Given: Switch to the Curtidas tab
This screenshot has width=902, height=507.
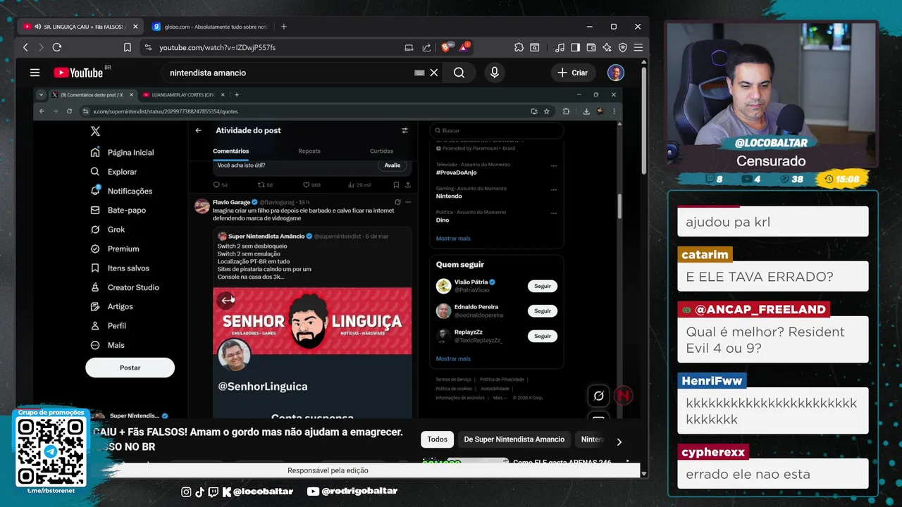Looking at the screenshot, I should (381, 151).
